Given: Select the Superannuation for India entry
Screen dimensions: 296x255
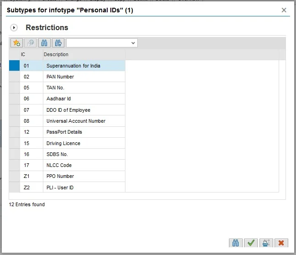Looking at the screenshot, I should [x=84, y=66].
